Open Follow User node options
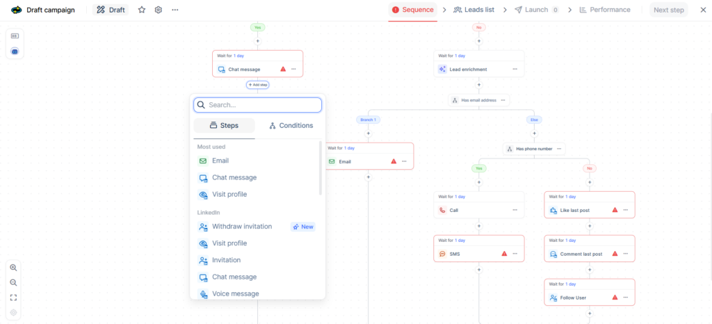This screenshot has height=324, width=712. (x=625, y=298)
